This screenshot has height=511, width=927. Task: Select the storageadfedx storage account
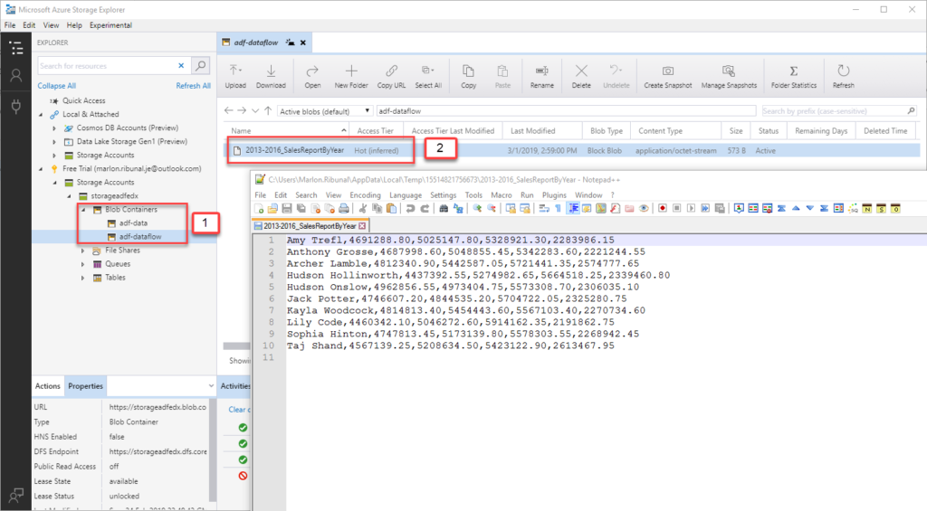[x=114, y=196]
